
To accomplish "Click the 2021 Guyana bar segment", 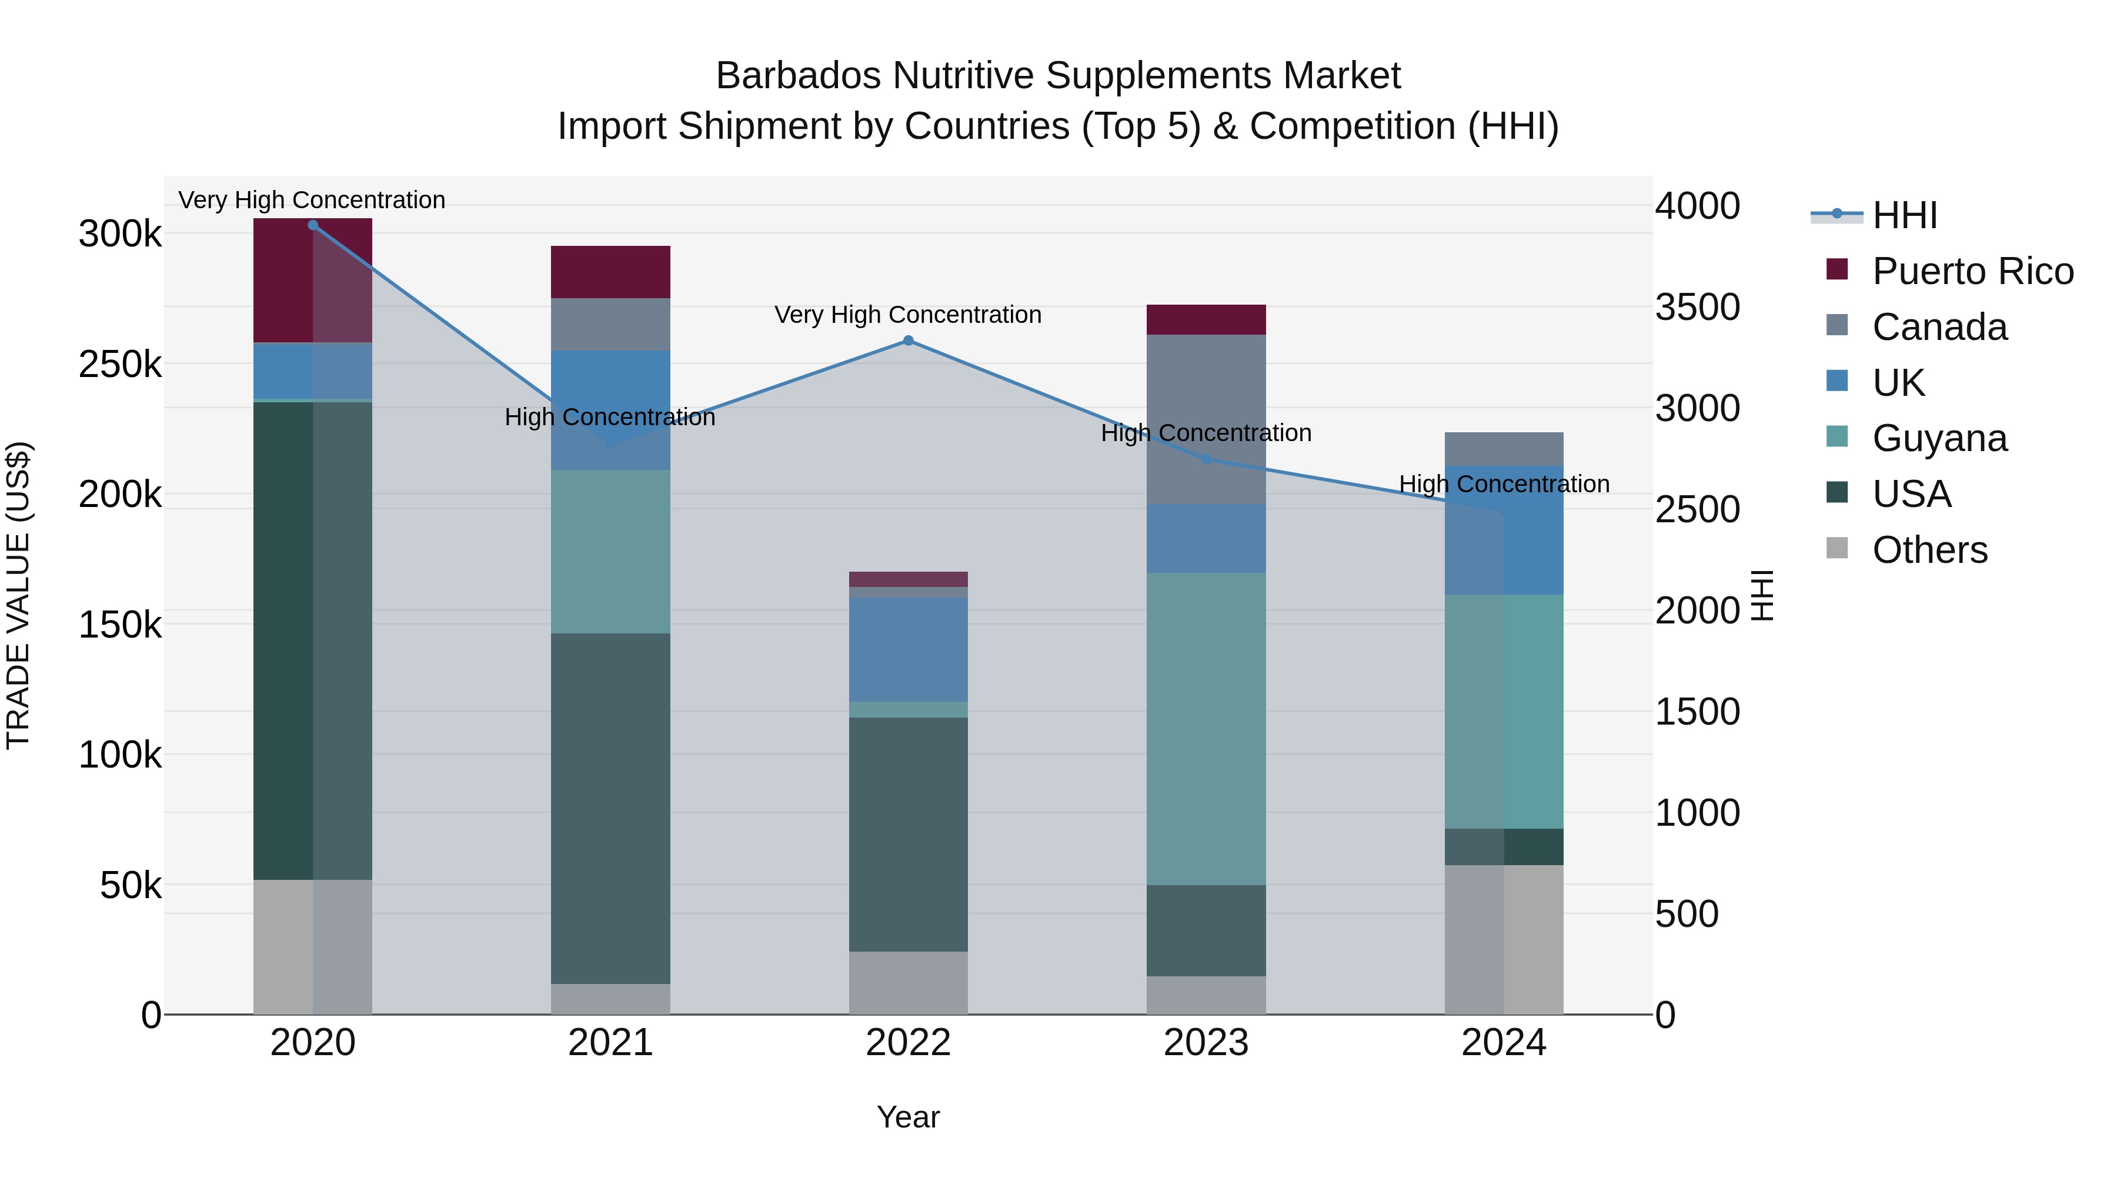I will pyautogui.click(x=610, y=552).
